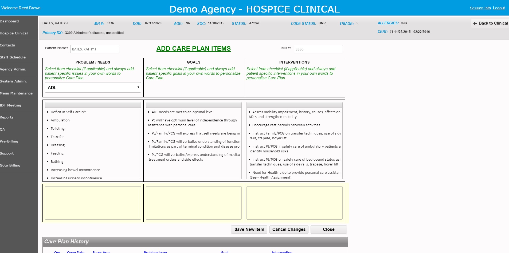Click Cancel Changes button
This screenshot has height=253, width=509.
(x=289, y=230)
